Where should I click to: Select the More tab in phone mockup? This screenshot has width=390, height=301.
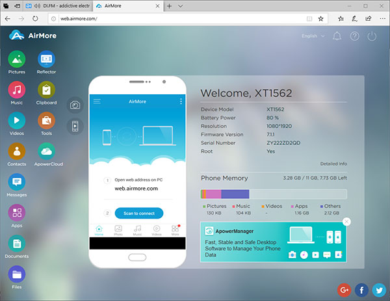point(175,231)
